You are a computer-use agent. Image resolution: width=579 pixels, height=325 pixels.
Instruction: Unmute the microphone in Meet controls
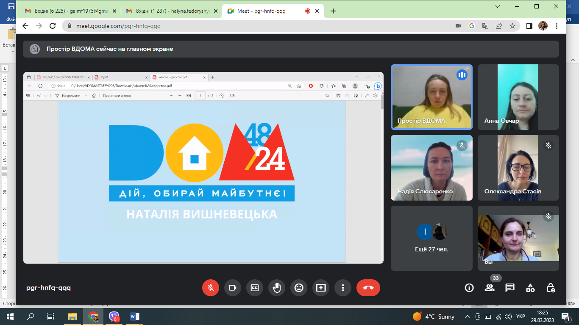210,288
